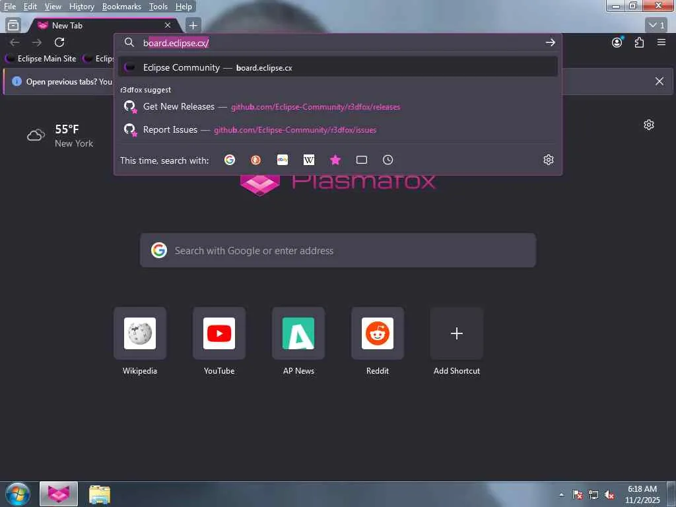Viewport: 676px width, 507px height.
Task: Click the 55°F New York weather text
Action: coord(74,136)
